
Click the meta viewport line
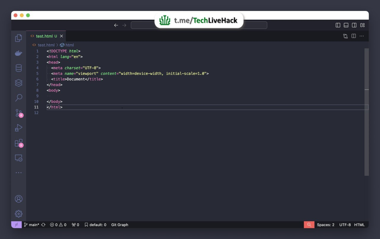(x=130, y=74)
